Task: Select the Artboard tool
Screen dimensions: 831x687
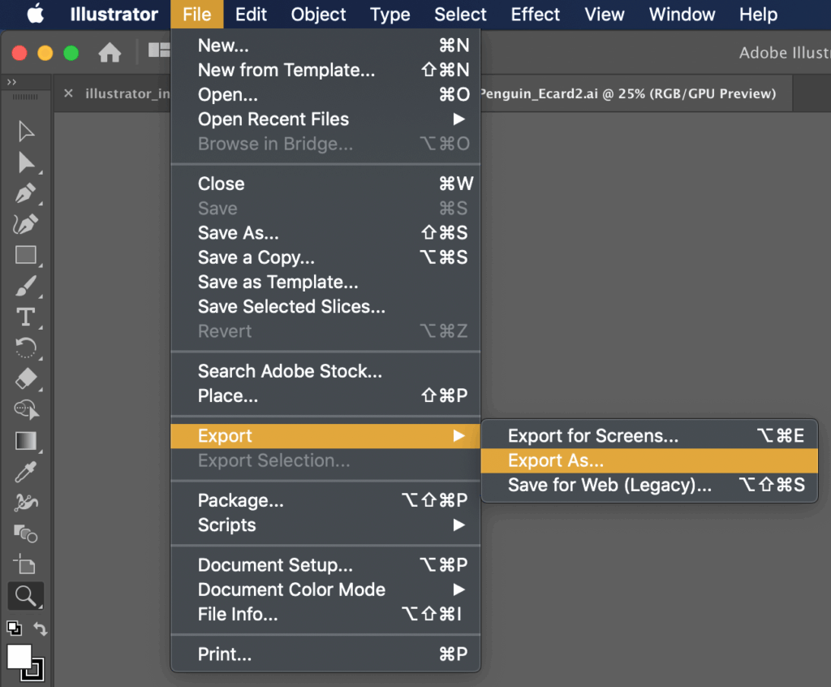Action: [x=25, y=564]
